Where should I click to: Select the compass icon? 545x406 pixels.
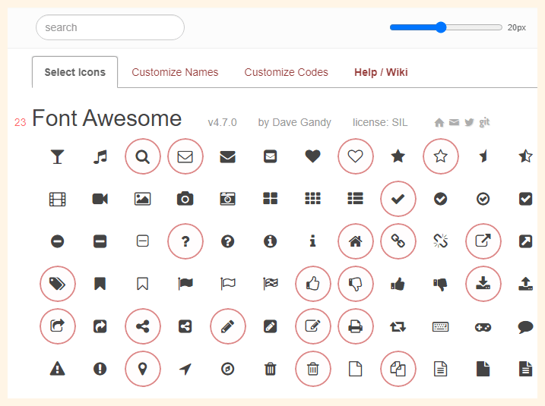(228, 369)
